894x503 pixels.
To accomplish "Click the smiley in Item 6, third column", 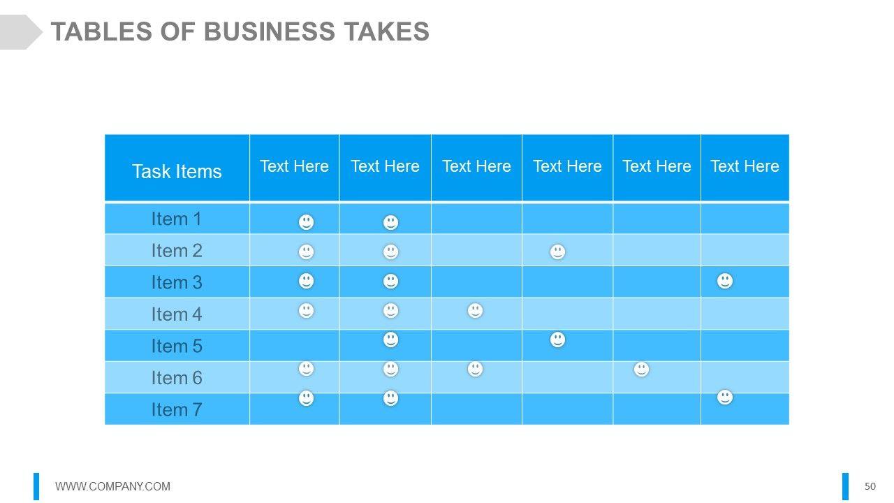I will coord(475,369).
